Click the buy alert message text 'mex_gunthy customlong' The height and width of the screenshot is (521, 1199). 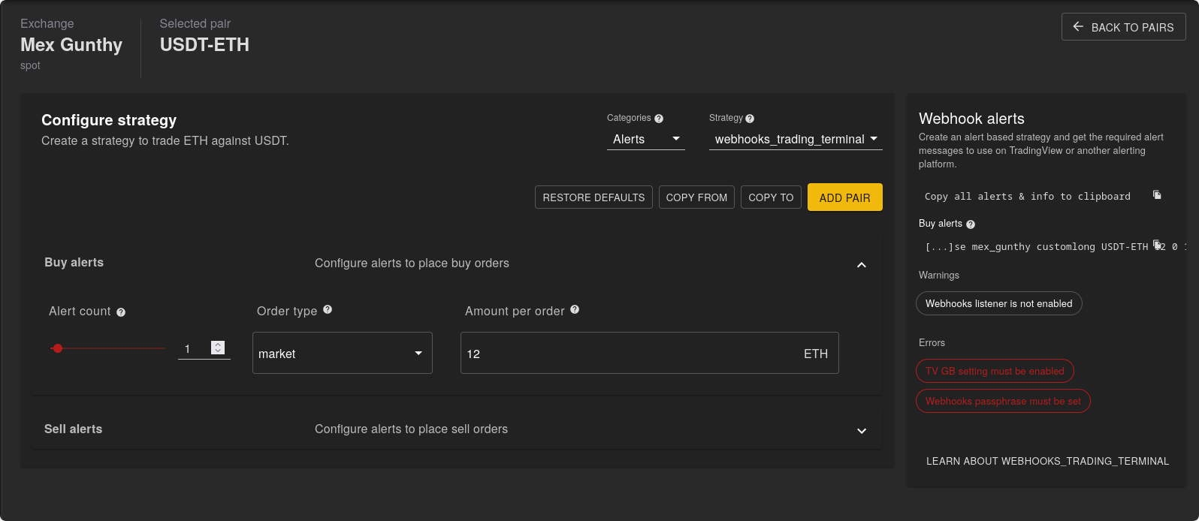tap(1033, 246)
